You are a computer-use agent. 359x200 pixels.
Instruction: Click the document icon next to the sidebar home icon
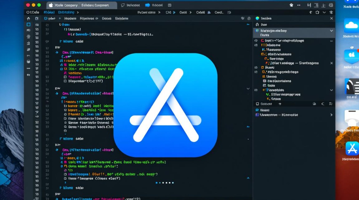coord(37,18)
